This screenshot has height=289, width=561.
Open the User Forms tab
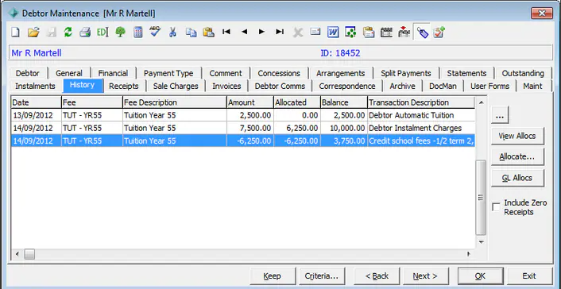point(489,87)
